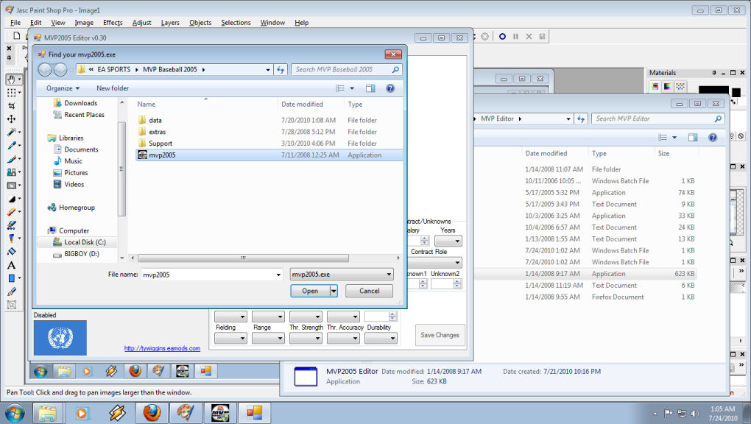Viewport: 751px width, 424px height.
Task: Click the United Nations flag thumbnail
Action: [x=60, y=338]
